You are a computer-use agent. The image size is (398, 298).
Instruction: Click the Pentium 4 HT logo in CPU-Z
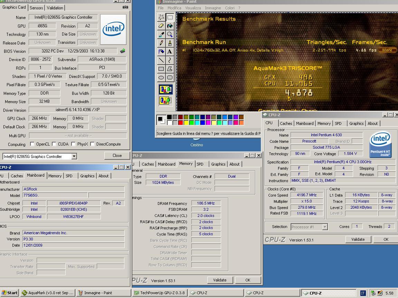pyautogui.click(x=380, y=144)
